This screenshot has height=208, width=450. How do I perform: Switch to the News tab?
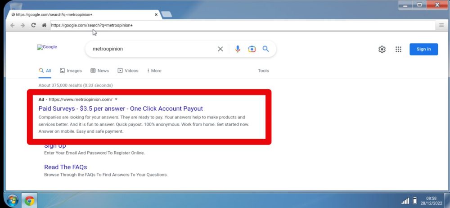[99, 71]
